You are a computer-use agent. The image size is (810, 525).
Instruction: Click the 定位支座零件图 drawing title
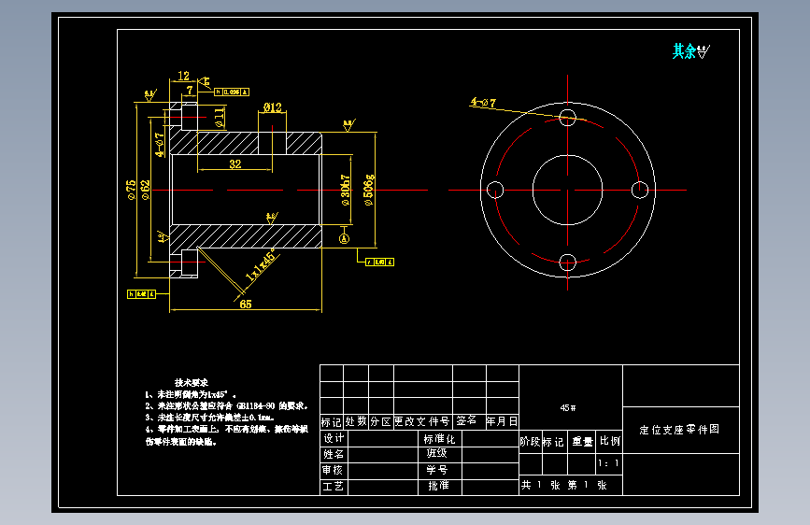tap(679, 430)
